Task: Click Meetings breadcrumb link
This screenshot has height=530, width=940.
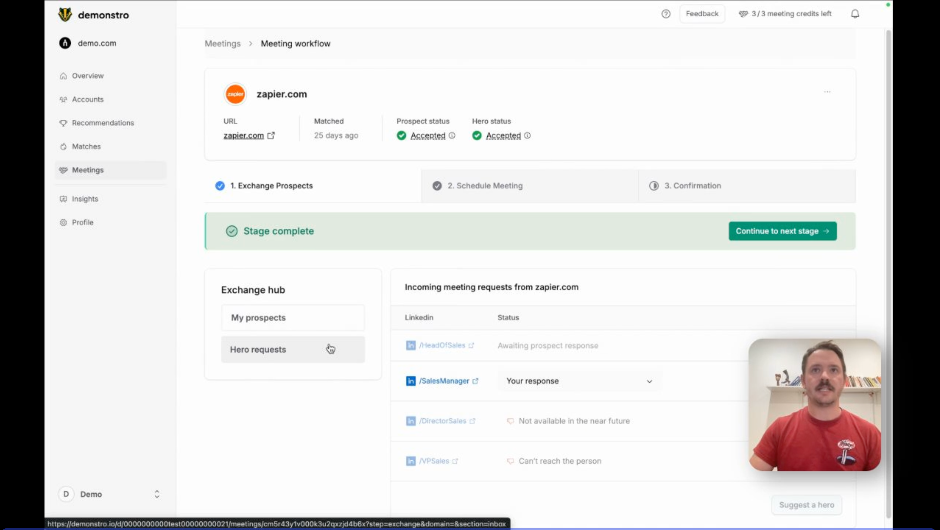Action: [x=222, y=44]
